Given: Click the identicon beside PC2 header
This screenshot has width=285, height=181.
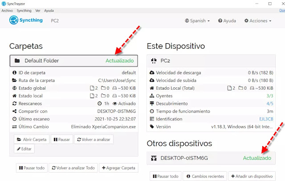Looking at the screenshot, I should coord(154,61).
